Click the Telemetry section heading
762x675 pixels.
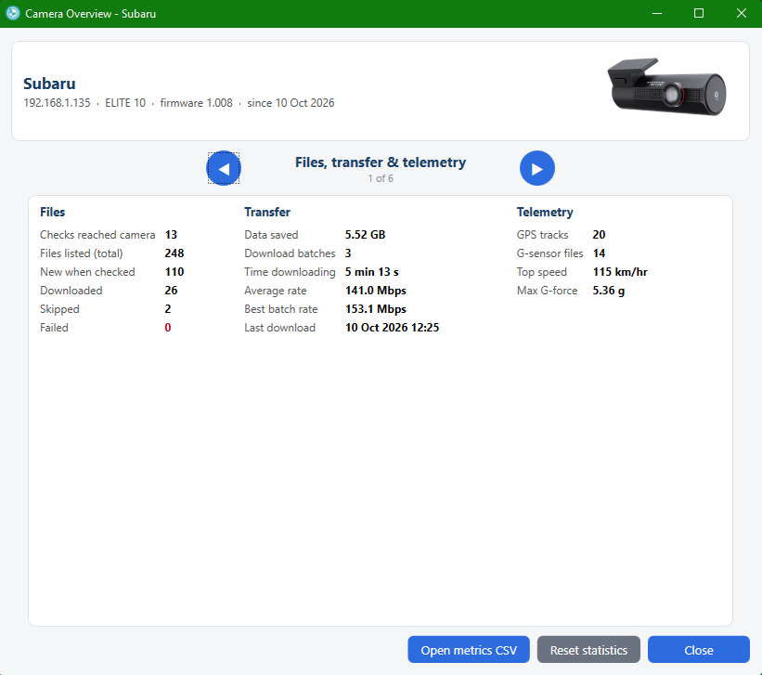[x=545, y=212]
